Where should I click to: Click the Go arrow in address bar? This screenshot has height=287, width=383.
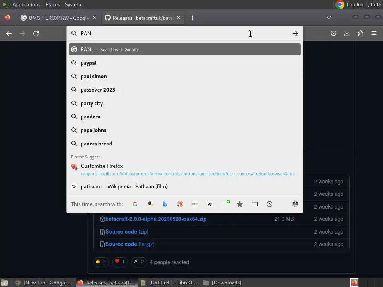pyautogui.click(x=295, y=33)
